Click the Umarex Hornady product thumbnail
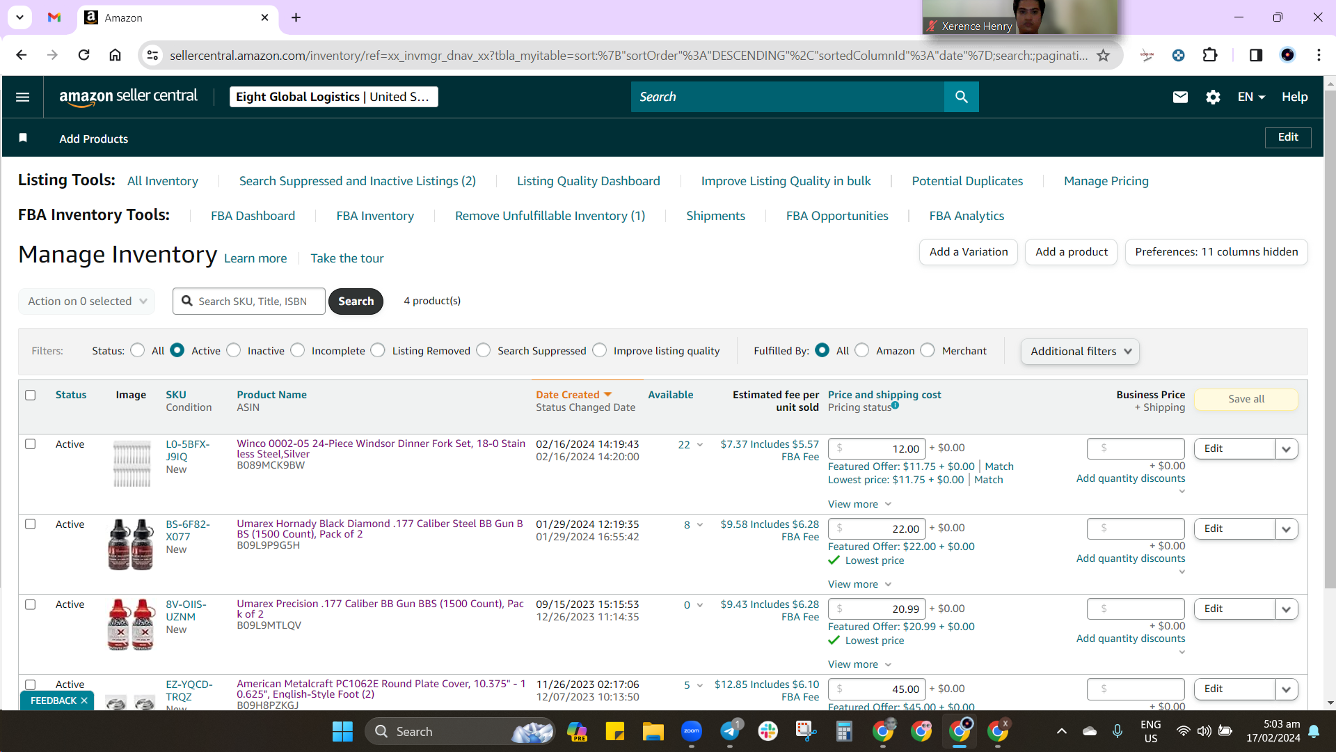The image size is (1336, 752). [131, 545]
